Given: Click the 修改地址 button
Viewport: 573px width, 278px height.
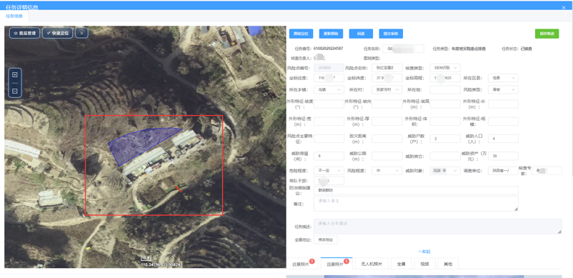Looking at the screenshot, I should pyautogui.click(x=326, y=239).
